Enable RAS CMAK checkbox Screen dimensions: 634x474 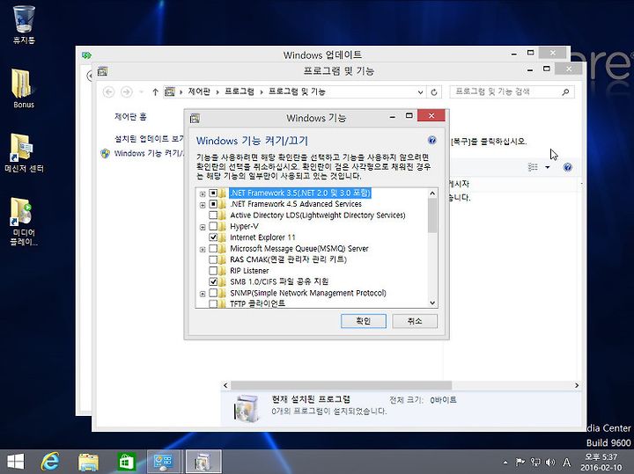213,259
